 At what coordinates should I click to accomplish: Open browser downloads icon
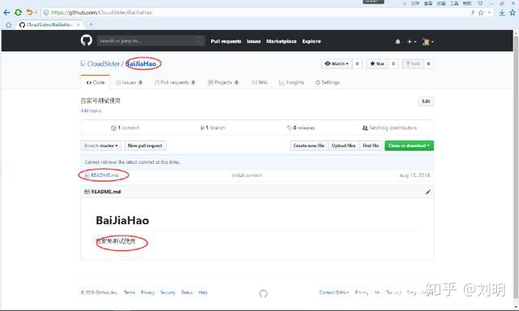[x=502, y=13]
